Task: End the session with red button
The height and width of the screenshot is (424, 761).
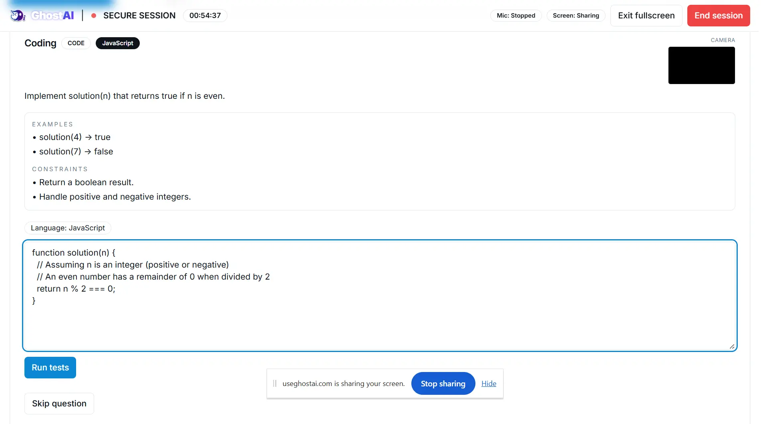Action: point(719,16)
